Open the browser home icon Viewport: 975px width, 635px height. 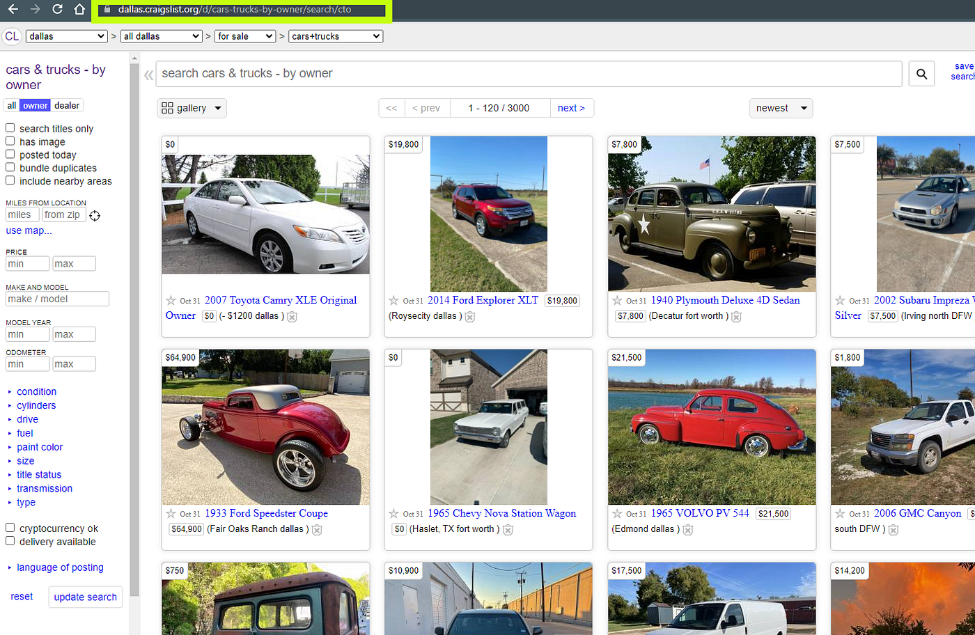click(x=79, y=9)
